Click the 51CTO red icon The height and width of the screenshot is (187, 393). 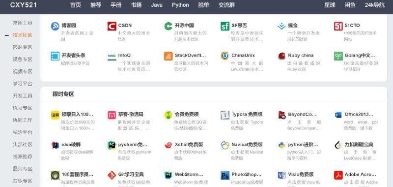click(x=338, y=26)
